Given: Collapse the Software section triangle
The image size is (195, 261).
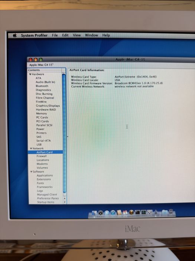Looking at the screenshot, I should click(31, 172).
